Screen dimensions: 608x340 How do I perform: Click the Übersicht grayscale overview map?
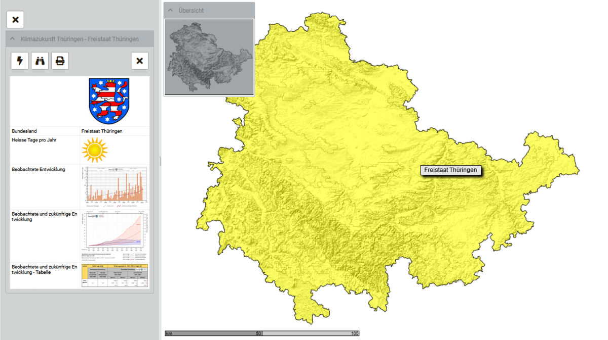tap(209, 57)
